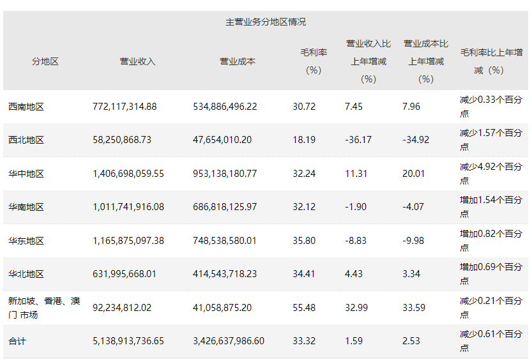This screenshot has width=532, height=364.
Task: Select gross margin value 55.48
Action: coord(304,308)
